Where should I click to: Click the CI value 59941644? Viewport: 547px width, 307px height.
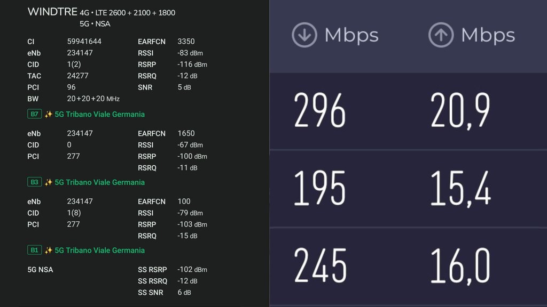coord(84,41)
